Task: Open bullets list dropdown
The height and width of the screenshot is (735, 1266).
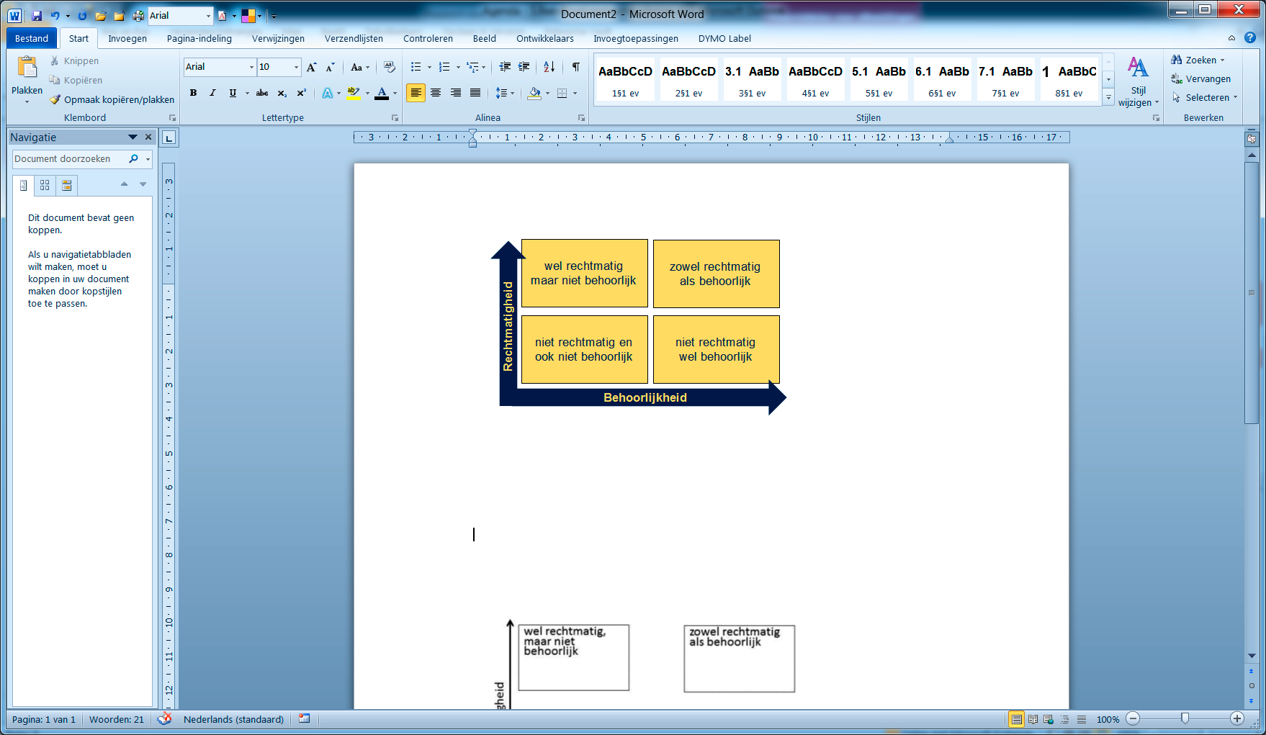Action: pyautogui.click(x=429, y=67)
